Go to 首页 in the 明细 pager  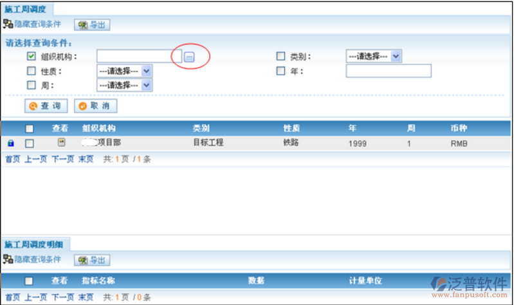pyautogui.click(x=13, y=297)
